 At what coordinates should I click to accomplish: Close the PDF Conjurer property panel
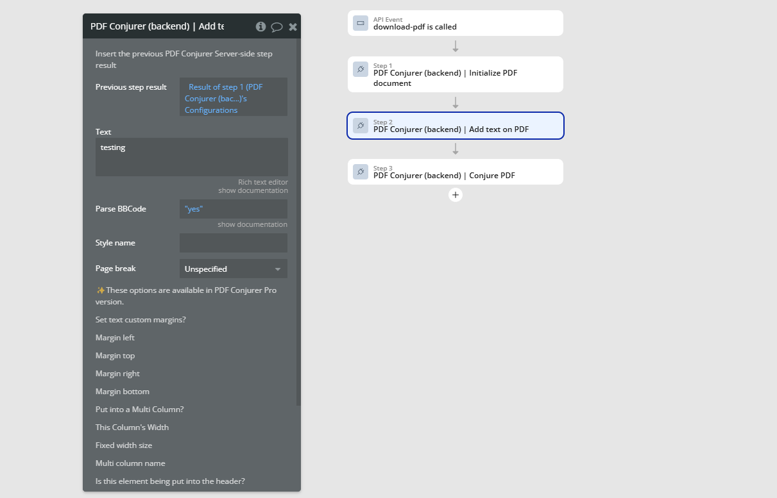point(293,27)
